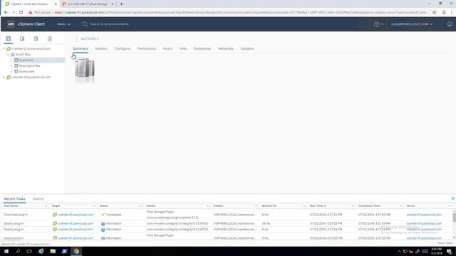Reload the page in Chrome
This screenshot has width=456, height=256.
(21, 13)
